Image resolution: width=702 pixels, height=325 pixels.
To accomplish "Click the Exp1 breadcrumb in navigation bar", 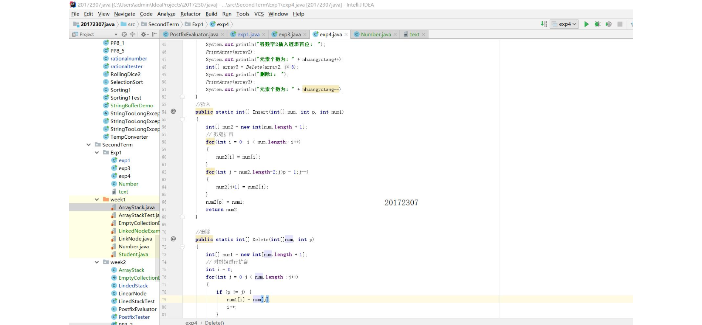I will (194, 24).
